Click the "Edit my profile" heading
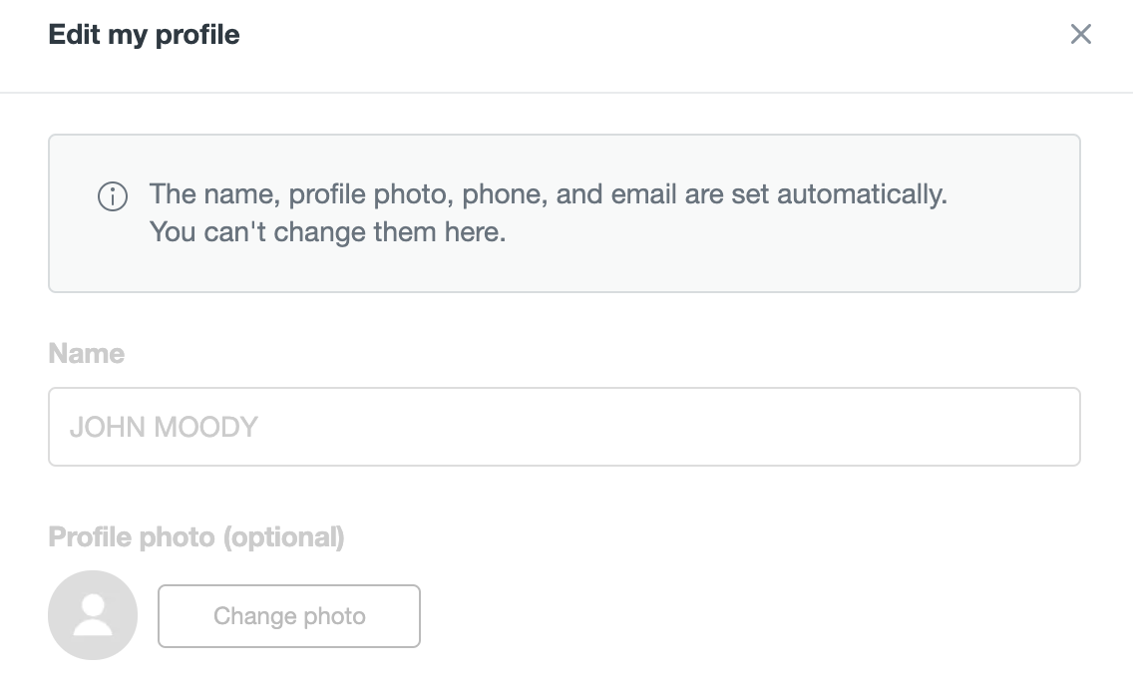1133x684 pixels. (145, 35)
